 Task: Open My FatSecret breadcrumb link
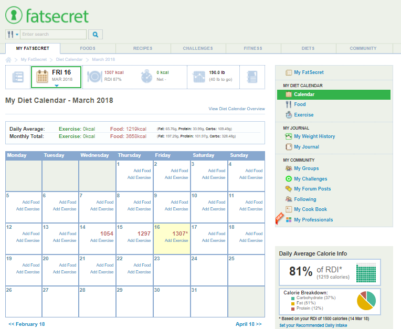pyautogui.click(x=34, y=59)
